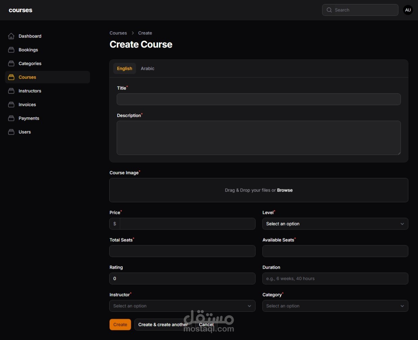The width and height of the screenshot is (418, 340).
Task: Click the Instructor dropdown chevron arrow
Action: [x=249, y=306]
